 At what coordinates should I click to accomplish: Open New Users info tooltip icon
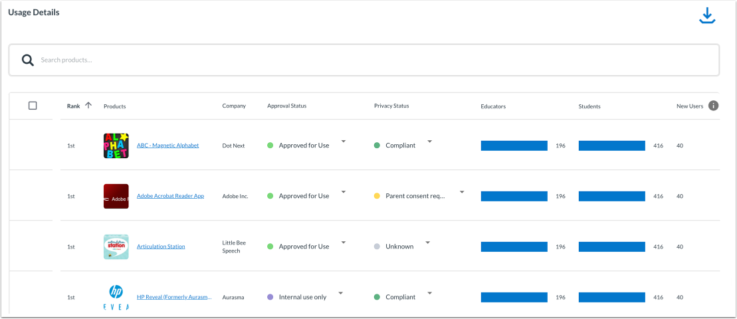pyautogui.click(x=714, y=106)
